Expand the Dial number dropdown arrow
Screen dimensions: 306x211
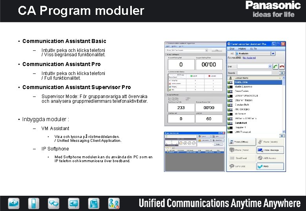click(x=270, y=66)
